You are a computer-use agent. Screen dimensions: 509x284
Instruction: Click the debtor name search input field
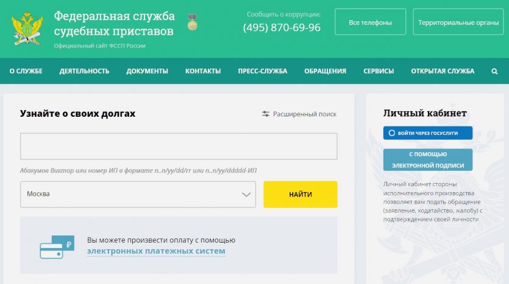pyautogui.click(x=179, y=147)
